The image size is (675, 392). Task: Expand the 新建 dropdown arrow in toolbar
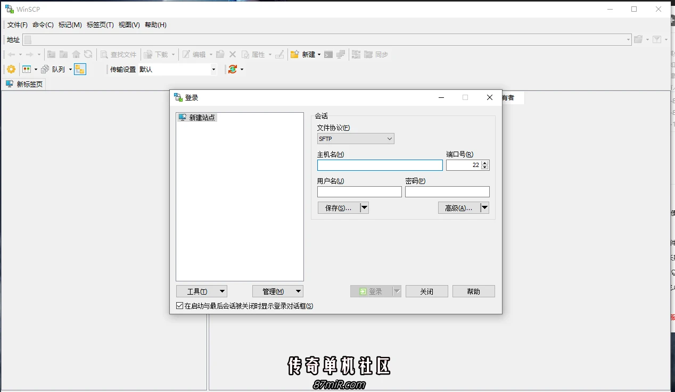(x=319, y=54)
